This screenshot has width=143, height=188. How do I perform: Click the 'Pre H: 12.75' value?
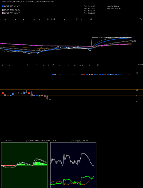pyautogui.click(x=90, y=9)
